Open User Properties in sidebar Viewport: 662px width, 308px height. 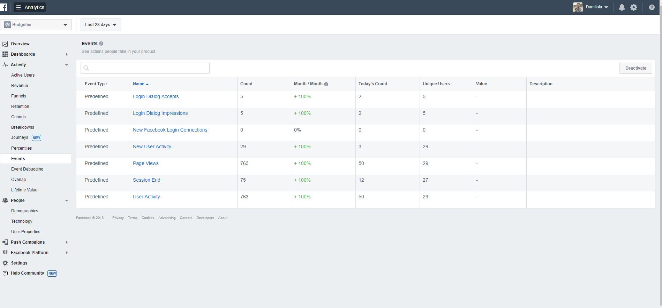pyautogui.click(x=25, y=232)
